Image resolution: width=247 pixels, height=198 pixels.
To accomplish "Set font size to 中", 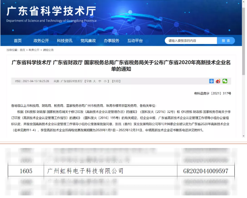I will (100, 81).
